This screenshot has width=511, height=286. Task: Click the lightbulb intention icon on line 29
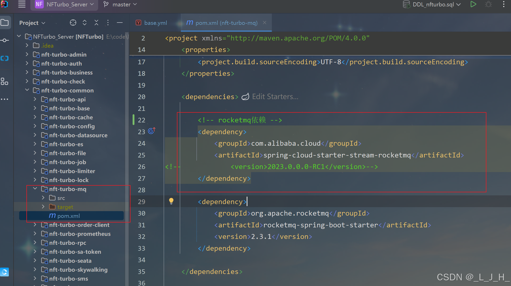tap(171, 201)
